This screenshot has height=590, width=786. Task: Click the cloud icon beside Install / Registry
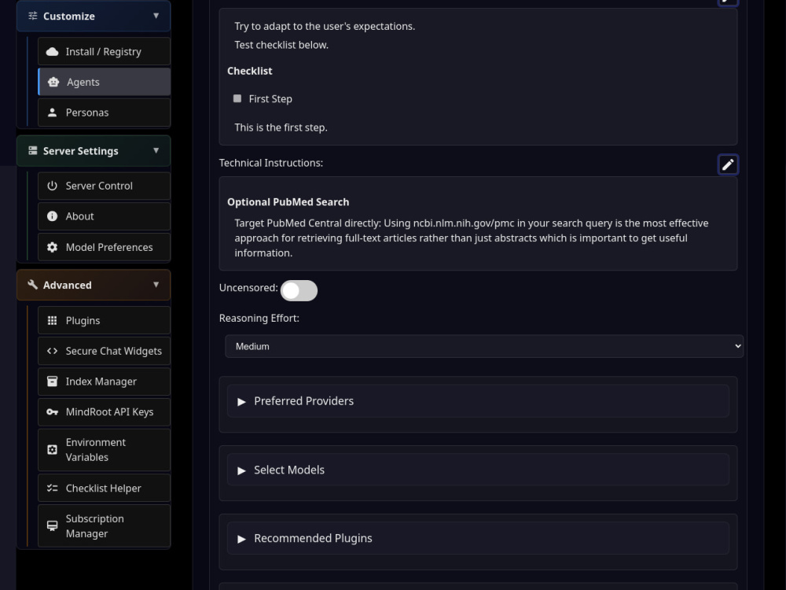pos(52,52)
